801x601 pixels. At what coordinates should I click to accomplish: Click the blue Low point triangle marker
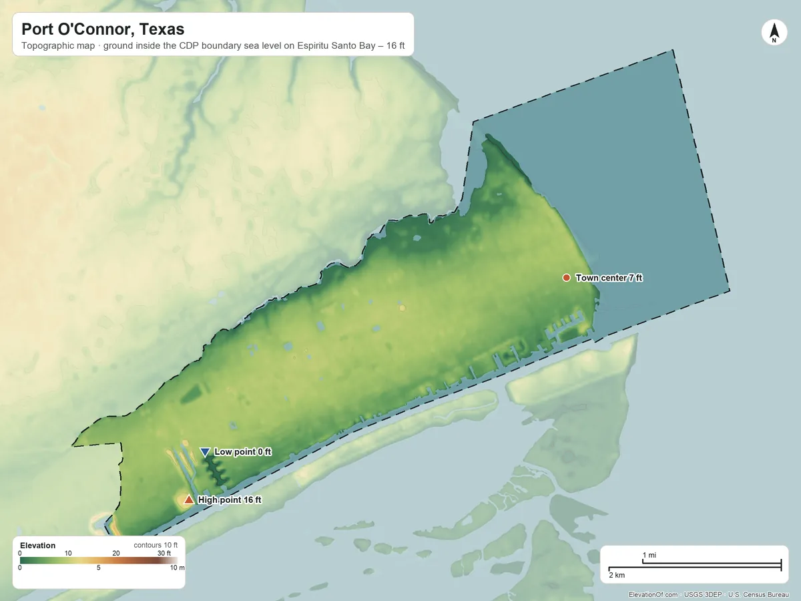205,452
